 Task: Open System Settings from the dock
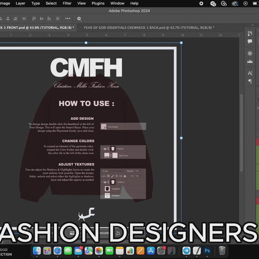tap(161, 251)
